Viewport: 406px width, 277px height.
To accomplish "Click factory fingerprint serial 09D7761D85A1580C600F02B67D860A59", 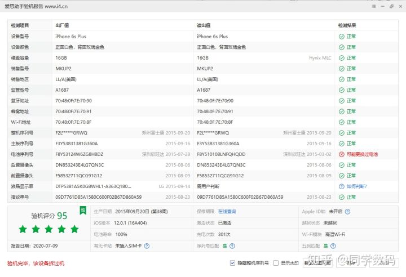I will tap(98, 197).
